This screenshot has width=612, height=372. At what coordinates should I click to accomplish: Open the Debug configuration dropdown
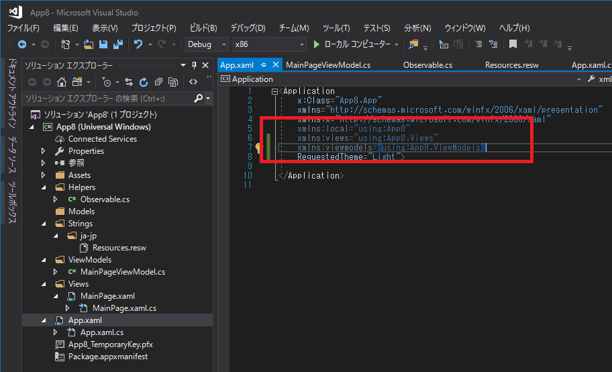(x=207, y=44)
